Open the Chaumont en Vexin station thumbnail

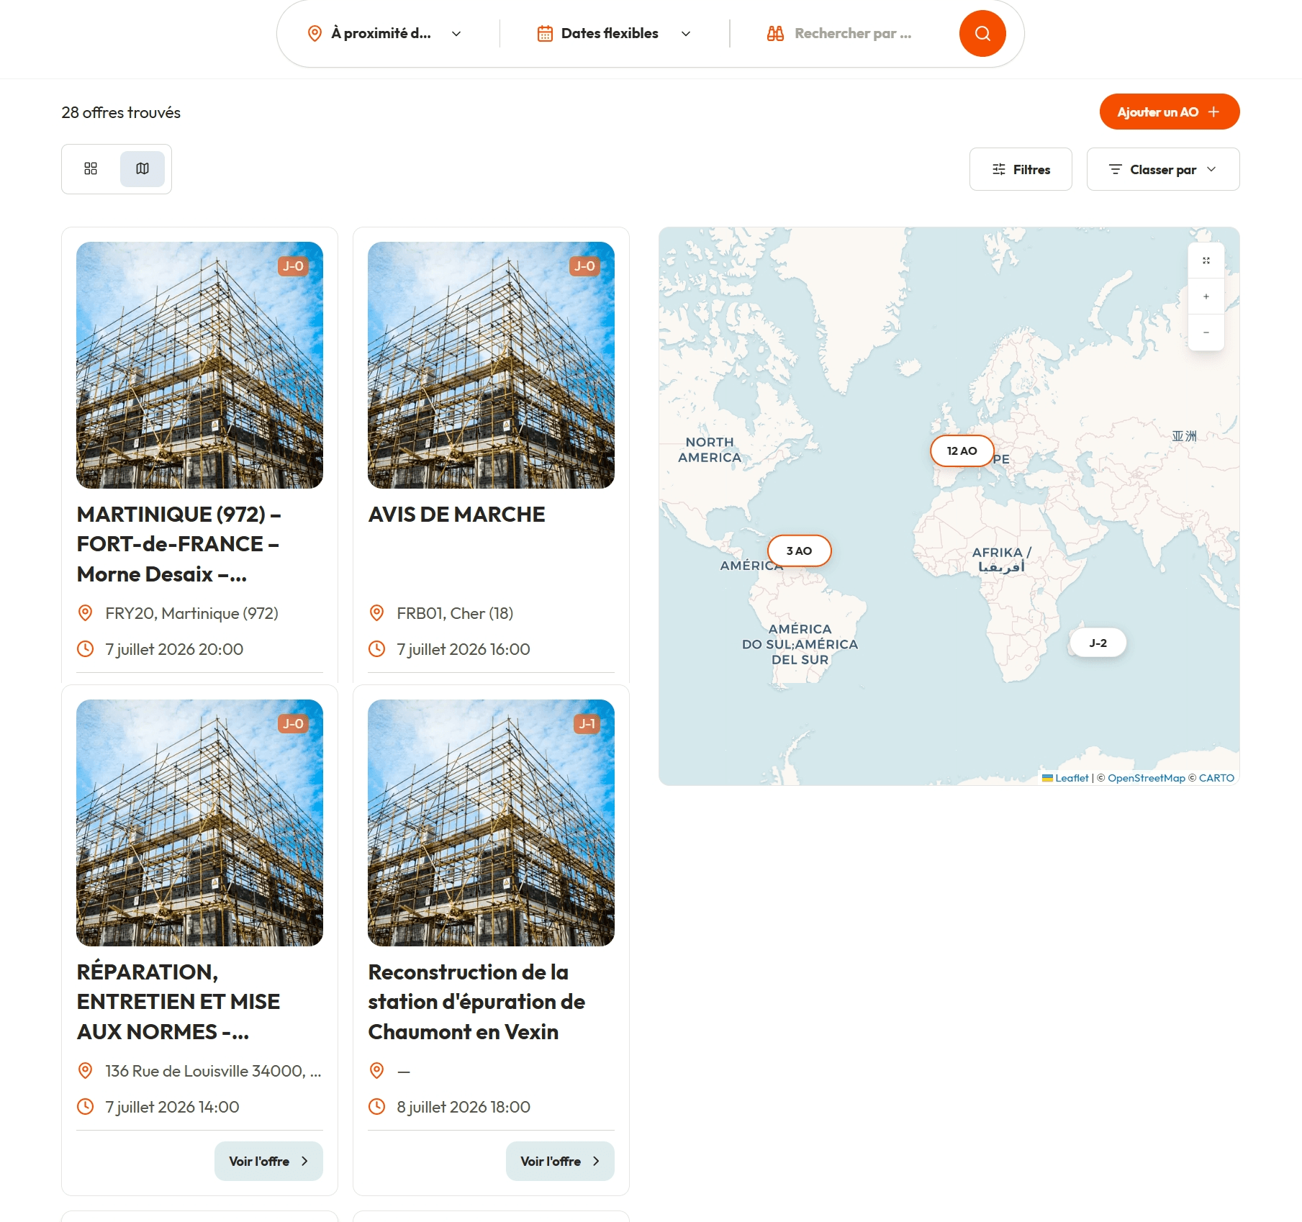click(491, 823)
